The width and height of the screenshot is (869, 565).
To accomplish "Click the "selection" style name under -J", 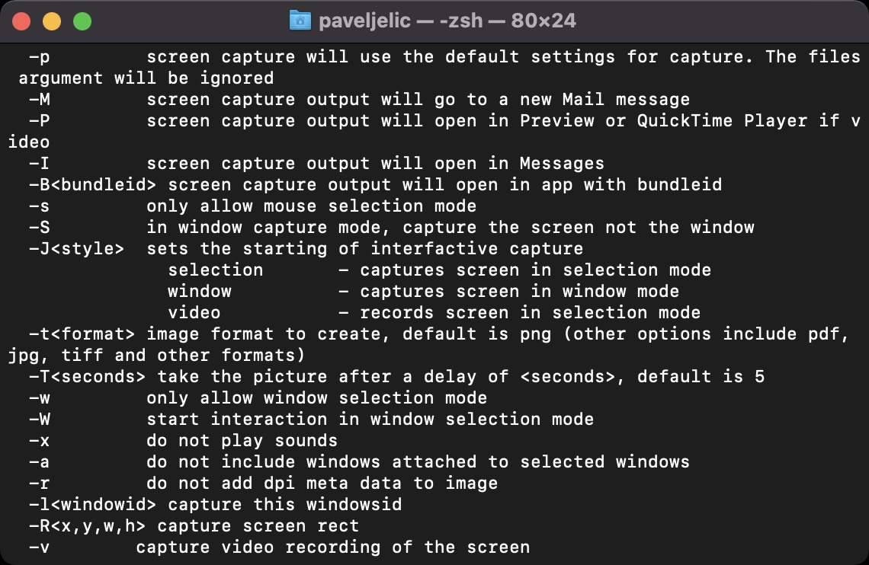I will tap(216, 270).
